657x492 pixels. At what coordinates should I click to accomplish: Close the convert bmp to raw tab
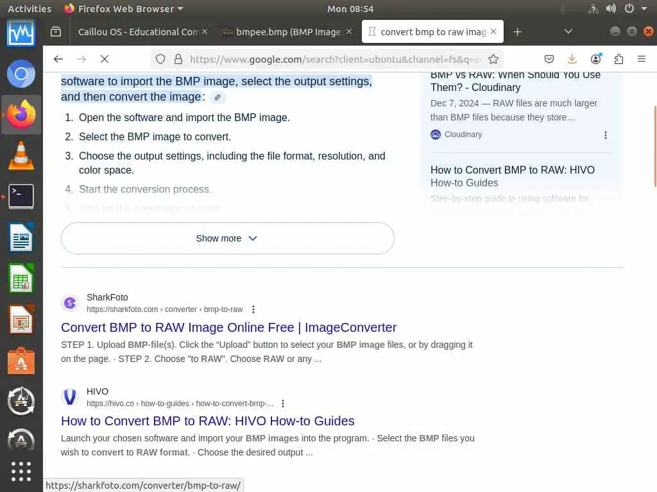click(x=493, y=32)
